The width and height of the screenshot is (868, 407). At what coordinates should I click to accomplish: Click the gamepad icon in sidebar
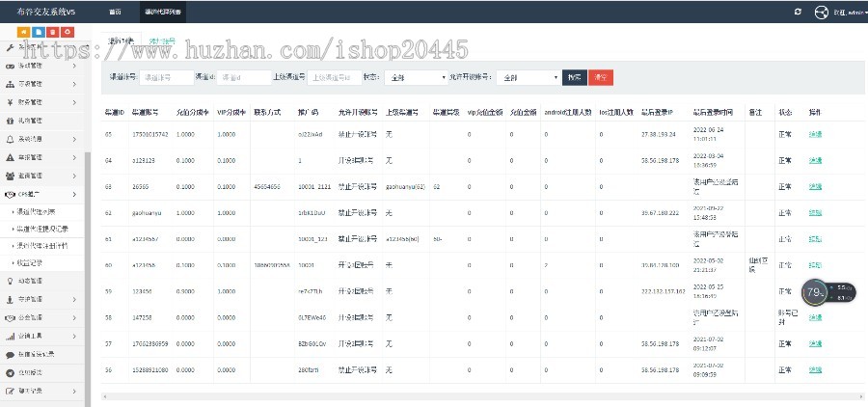click(x=10, y=66)
